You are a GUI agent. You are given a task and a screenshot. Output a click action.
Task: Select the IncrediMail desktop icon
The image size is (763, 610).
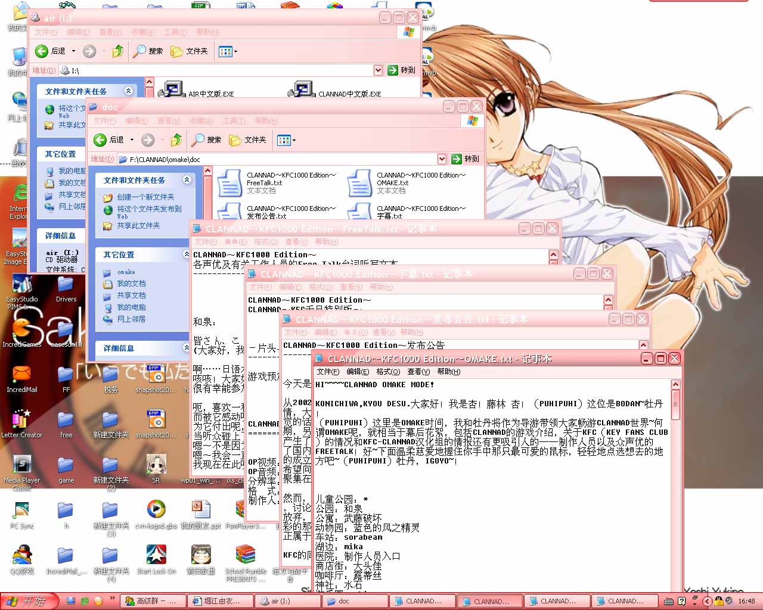22,378
